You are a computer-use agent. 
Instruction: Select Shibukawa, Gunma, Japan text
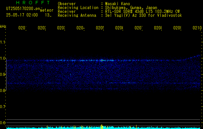click(x=131, y=8)
